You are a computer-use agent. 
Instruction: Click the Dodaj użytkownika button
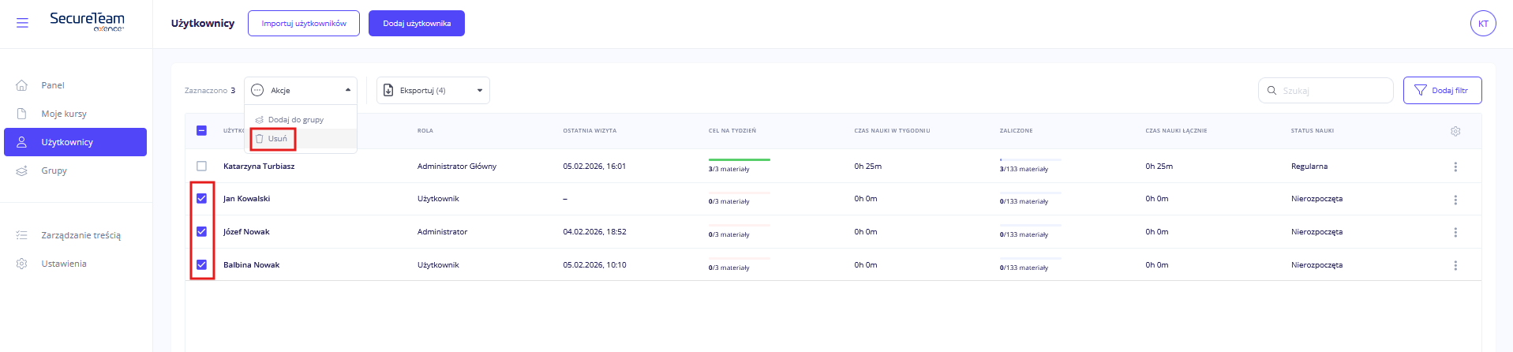[417, 24]
